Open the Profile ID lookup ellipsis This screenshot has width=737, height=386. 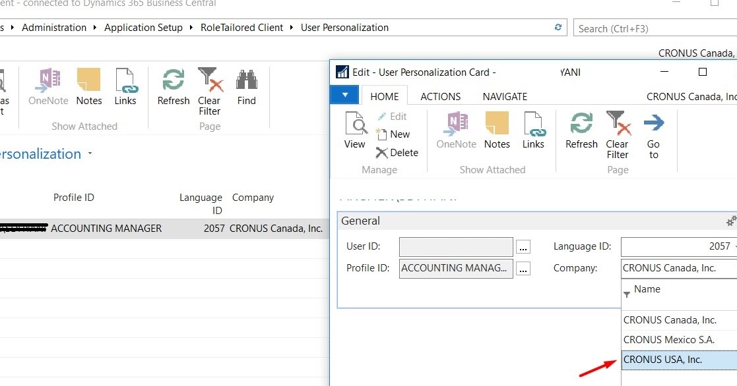523,268
